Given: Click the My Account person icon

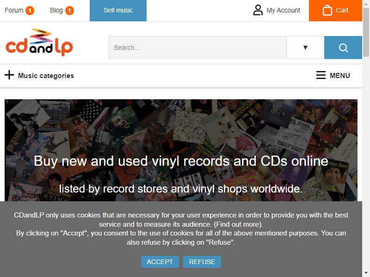Looking at the screenshot, I should (x=258, y=10).
